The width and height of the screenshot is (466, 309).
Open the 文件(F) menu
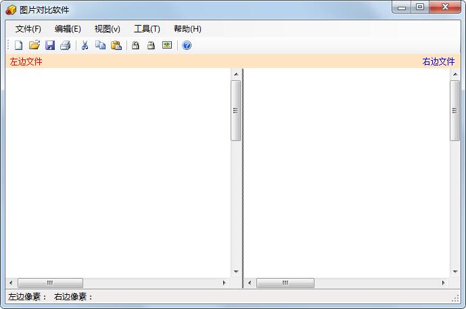click(28, 29)
